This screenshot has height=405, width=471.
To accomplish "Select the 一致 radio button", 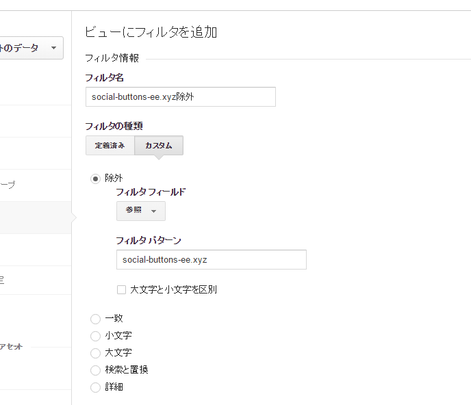I will pos(95,319).
